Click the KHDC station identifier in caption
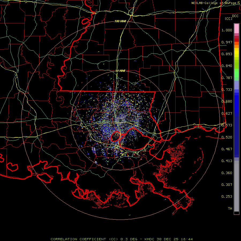Screen dimensions: 241x241 [150, 239]
